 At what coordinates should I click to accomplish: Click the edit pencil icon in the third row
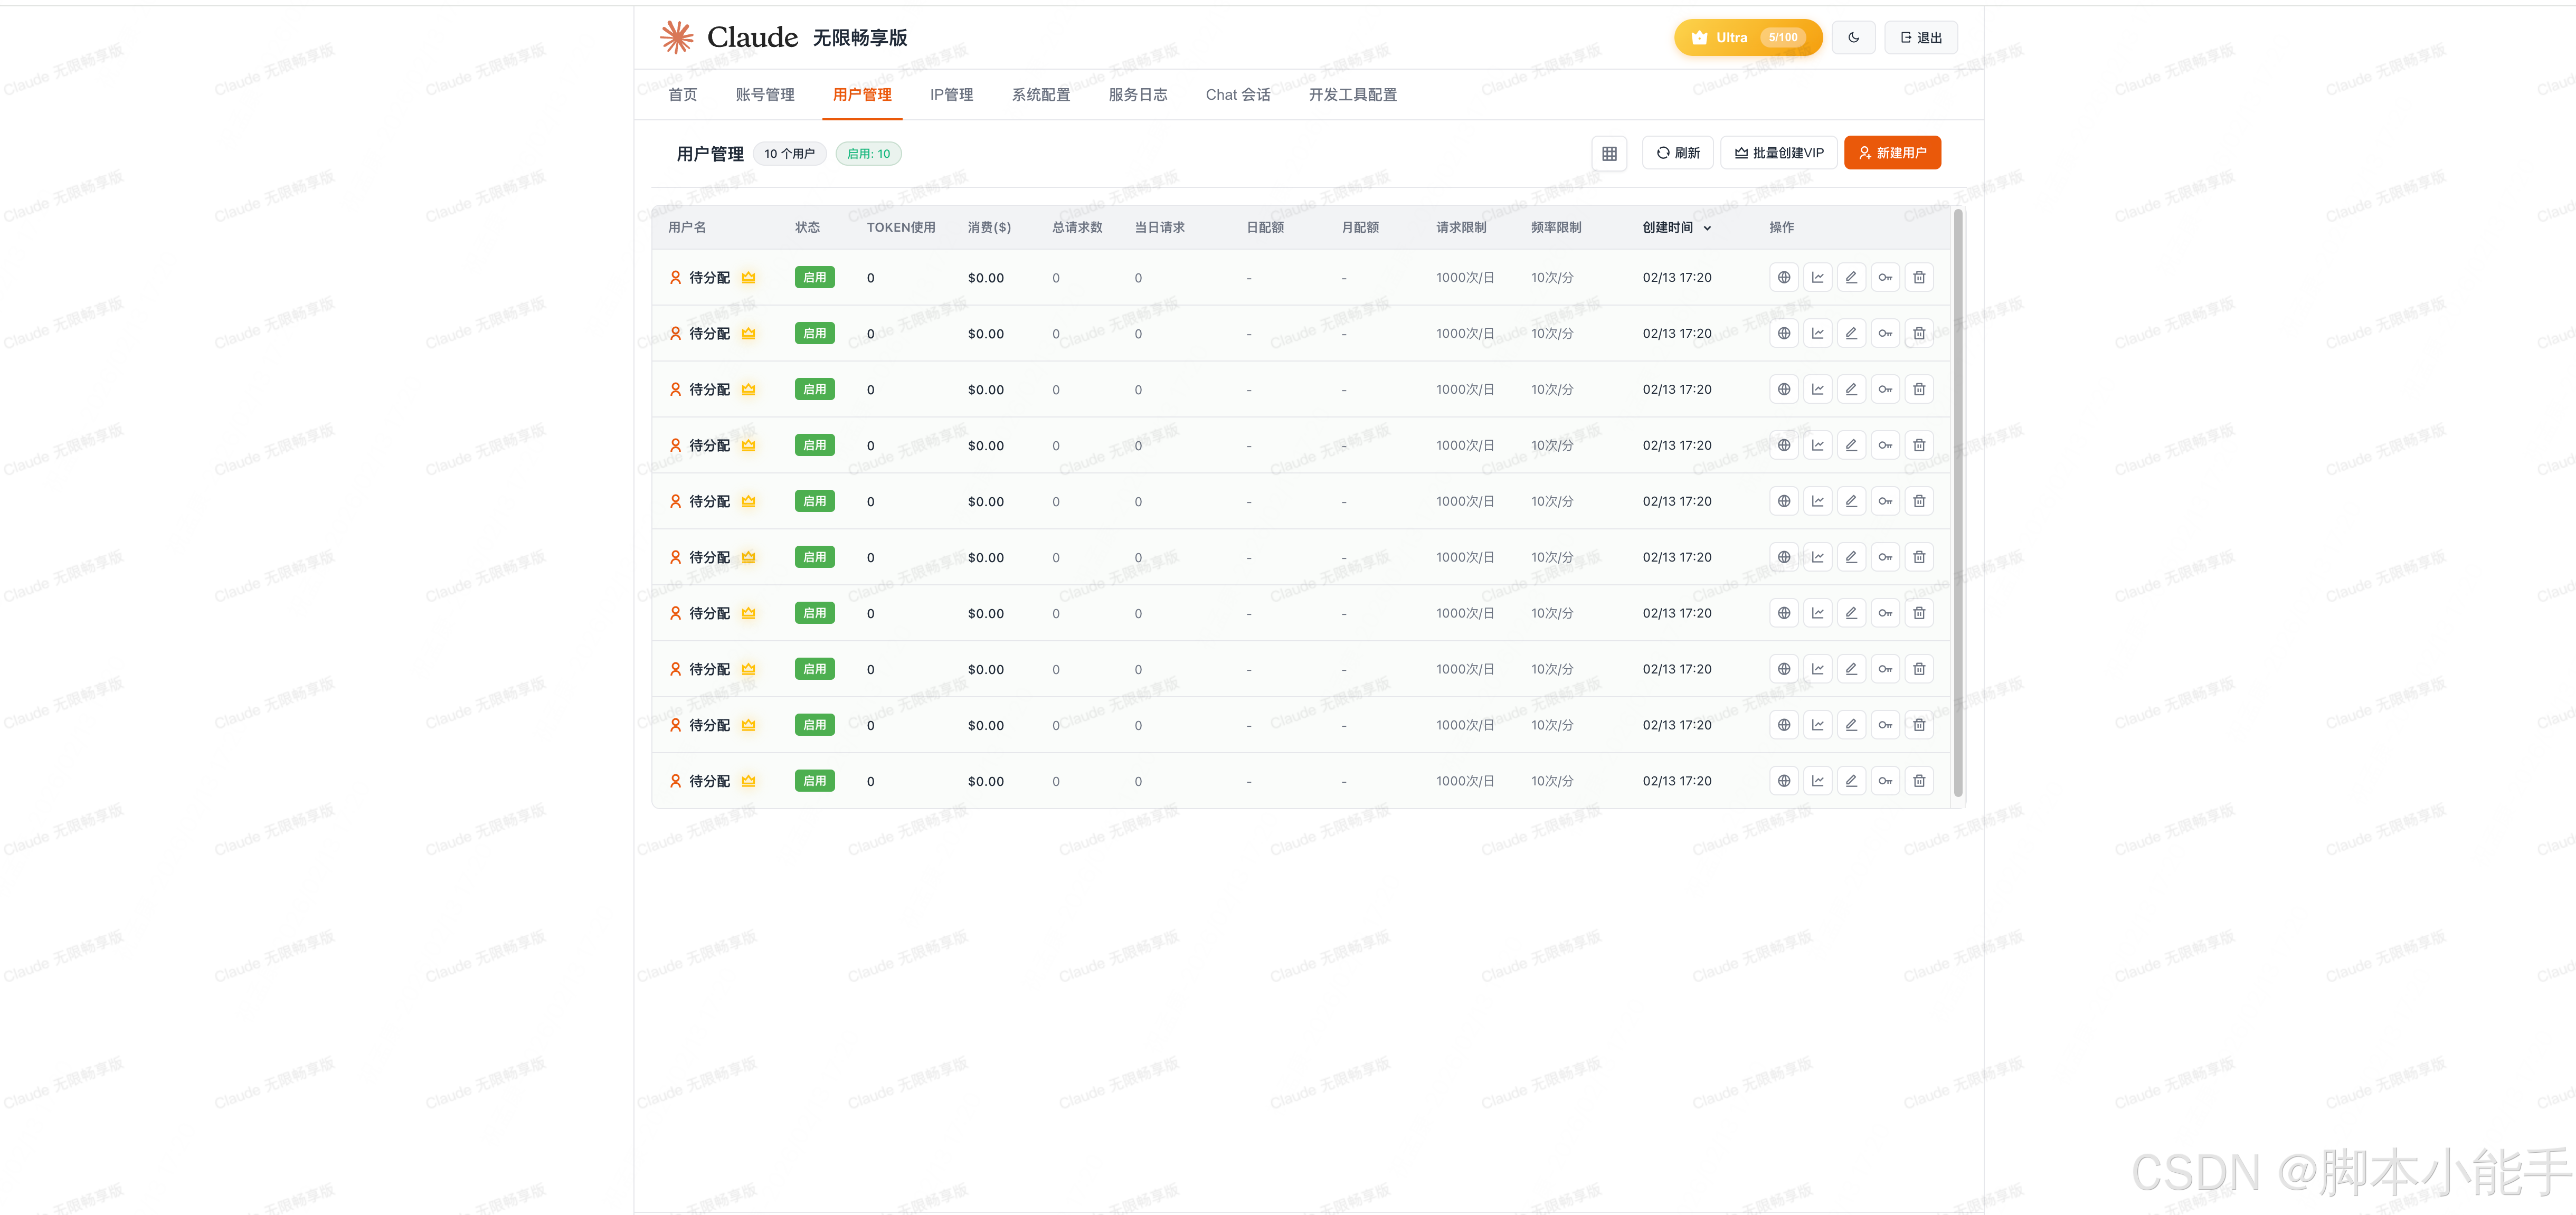[x=1851, y=390]
